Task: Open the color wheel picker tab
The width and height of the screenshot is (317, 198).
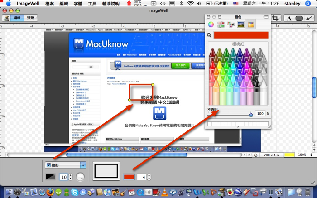Action: pos(211,24)
